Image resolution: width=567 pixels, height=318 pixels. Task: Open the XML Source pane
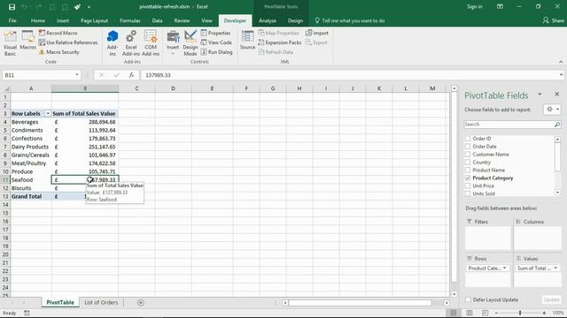coord(248,41)
